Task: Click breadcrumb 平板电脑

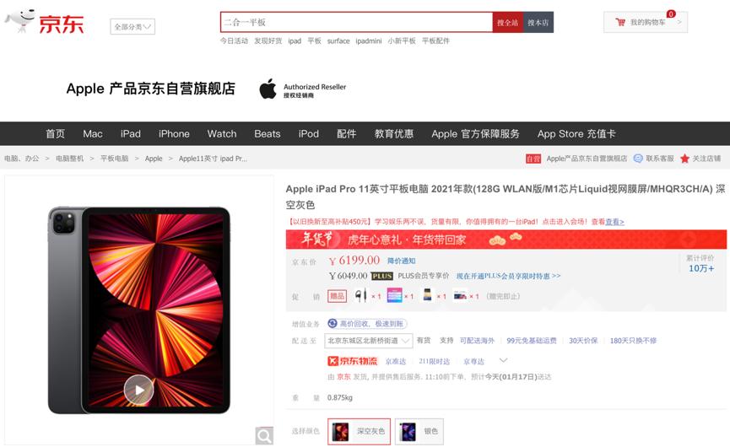Action: [x=115, y=159]
